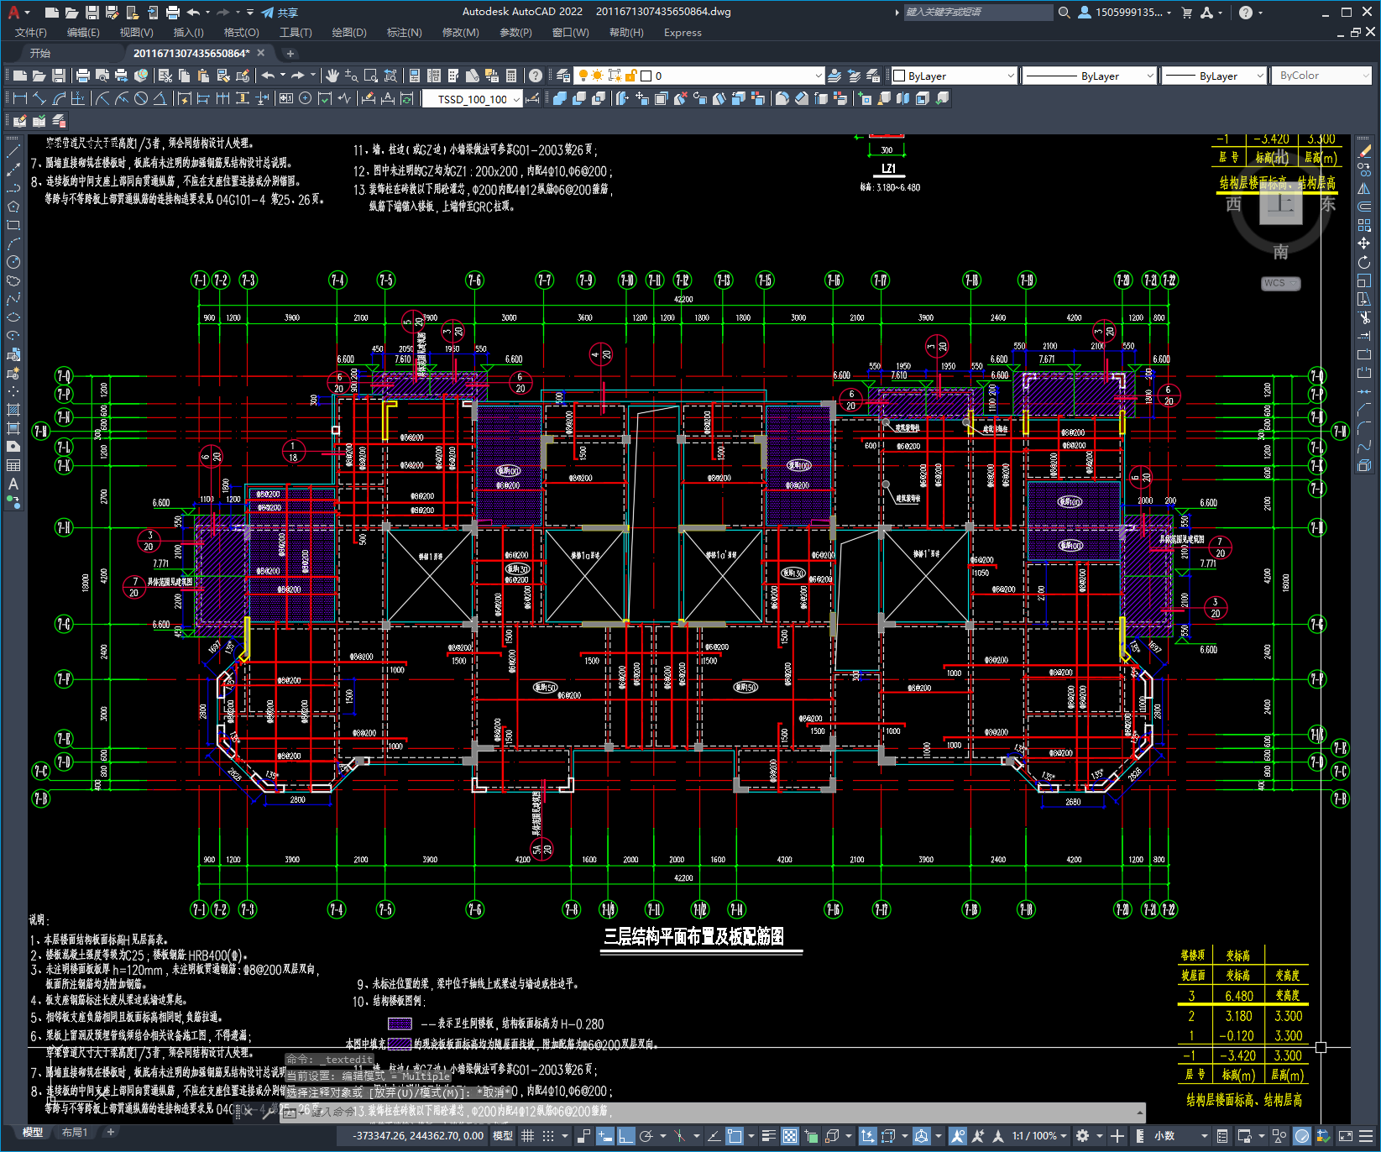
Task: Select the Angular dimension tool
Action: click(x=160, y=98)
